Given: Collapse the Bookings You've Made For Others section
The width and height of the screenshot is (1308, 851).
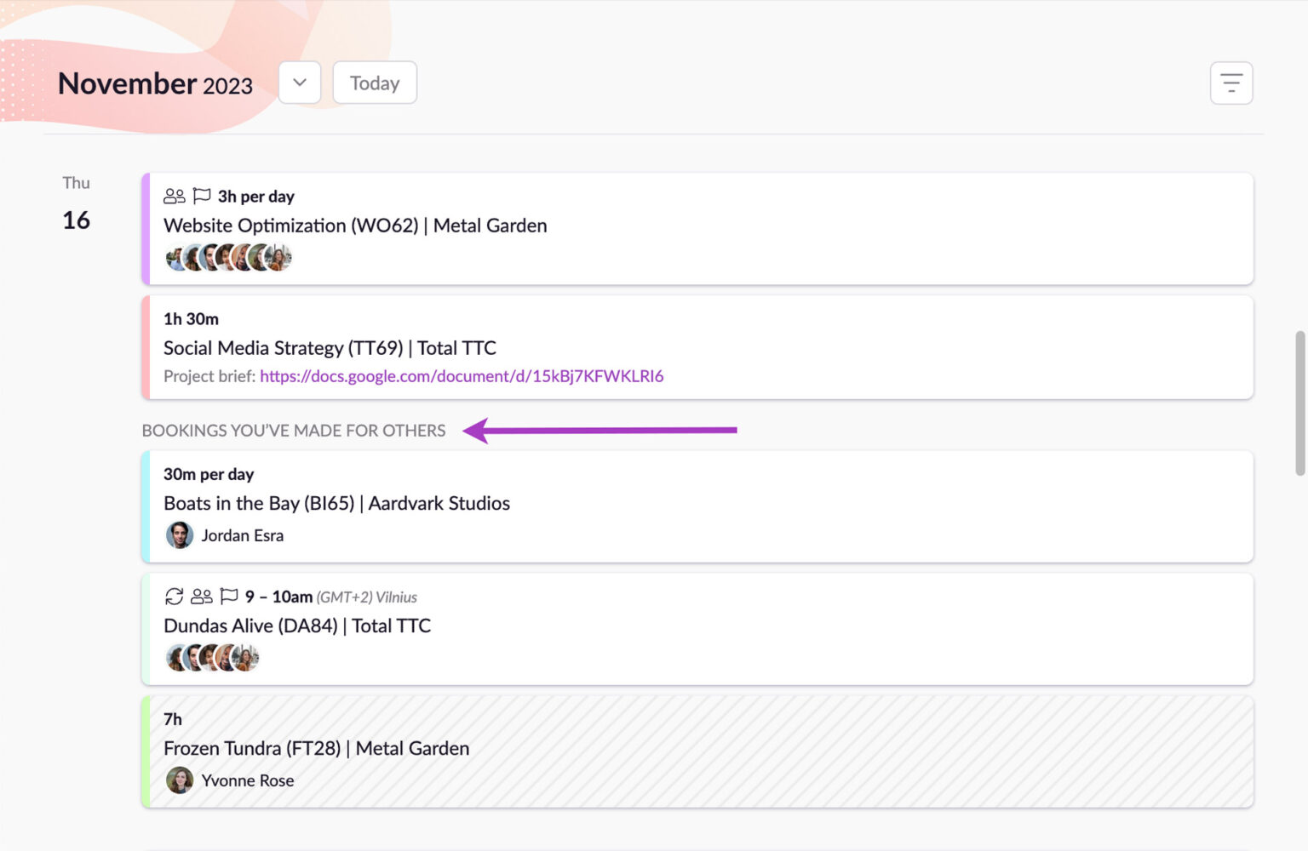Looking at the screenshot, I should 294,431.
